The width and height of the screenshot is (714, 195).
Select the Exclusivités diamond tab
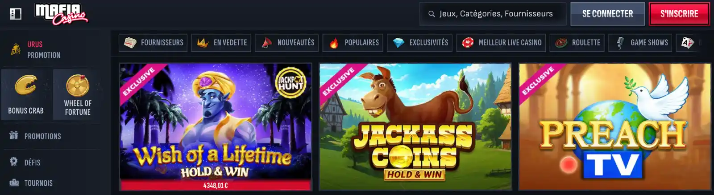(420, 43)
